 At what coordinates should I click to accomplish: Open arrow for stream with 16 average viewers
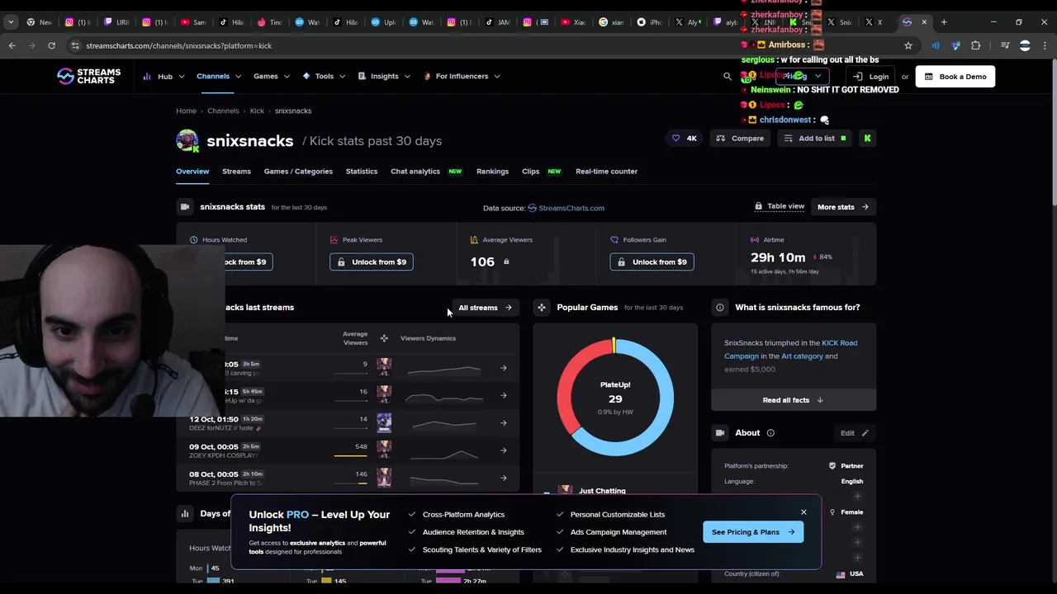click(x=504, y=395)
